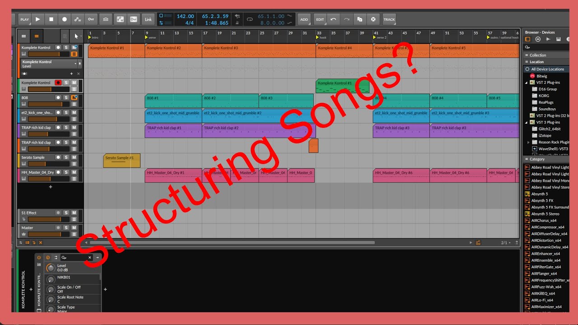Screen dimensions: 578x325
Task: Start playback with the transport play button
Action: coord(38,19)
